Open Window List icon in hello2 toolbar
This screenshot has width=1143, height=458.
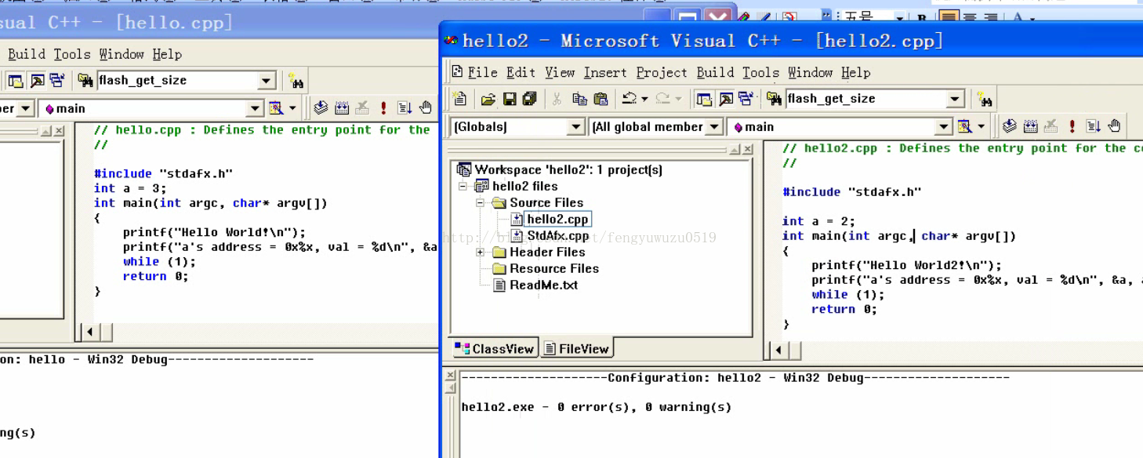coord(746,99)
